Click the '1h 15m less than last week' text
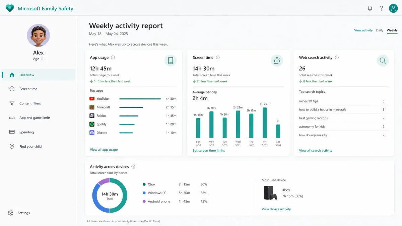The height and width of the screenshot is (226, 402). [112, 81]
